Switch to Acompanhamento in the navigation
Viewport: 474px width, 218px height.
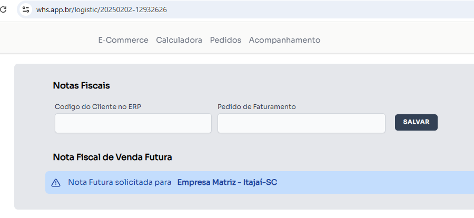click(x=284, y=40)
